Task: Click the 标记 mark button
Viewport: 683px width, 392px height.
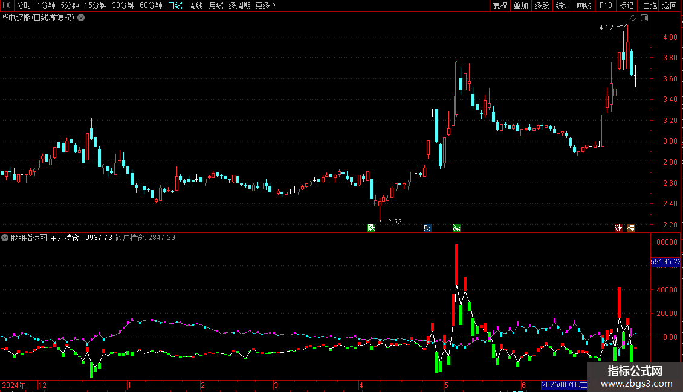Action: (x=626, y=5)
